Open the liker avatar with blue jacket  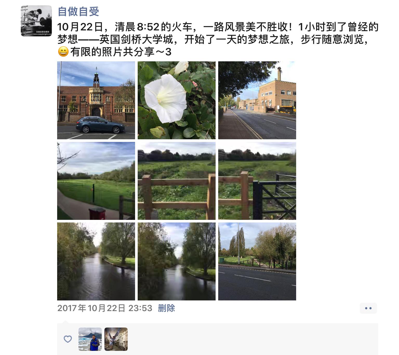pos(90,339)
